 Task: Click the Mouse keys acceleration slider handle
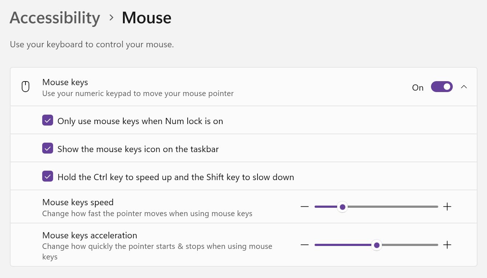pos(376,245)
